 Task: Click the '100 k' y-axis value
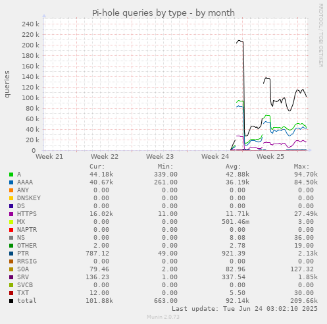pyautogui.click(x=30, y=97)
